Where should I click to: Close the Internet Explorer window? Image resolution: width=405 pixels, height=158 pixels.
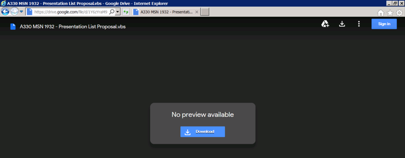click(401, 3)
